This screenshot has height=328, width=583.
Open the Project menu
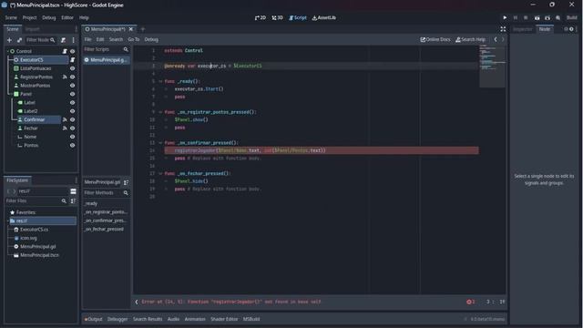point(29,17)
